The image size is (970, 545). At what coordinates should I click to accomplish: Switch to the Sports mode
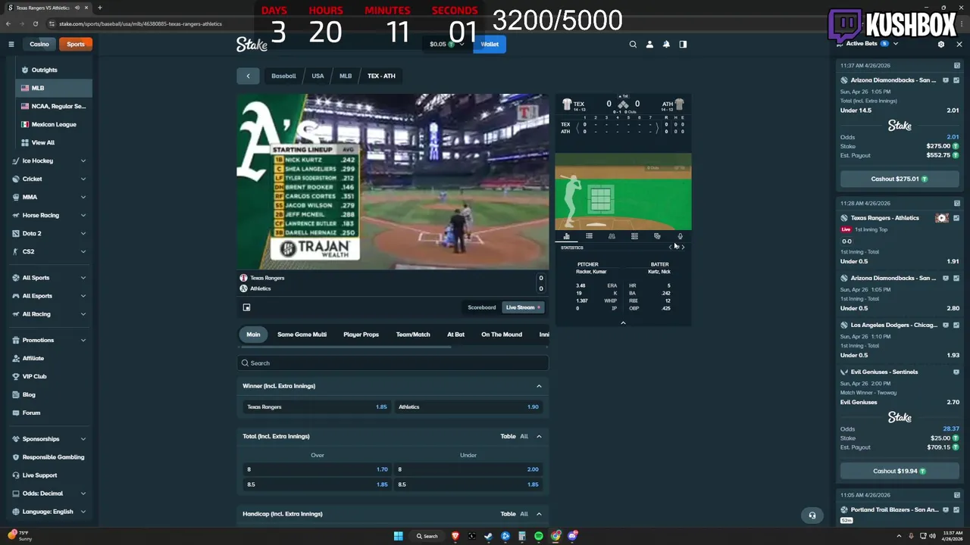coord(76,44)
